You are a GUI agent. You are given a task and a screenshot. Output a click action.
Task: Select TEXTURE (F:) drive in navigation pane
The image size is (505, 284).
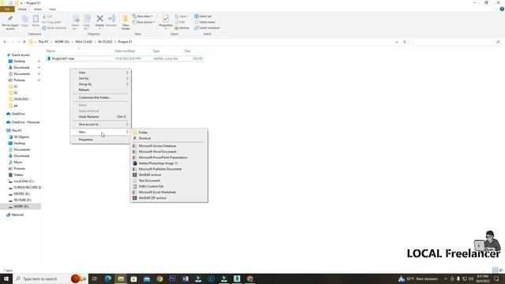22,200
